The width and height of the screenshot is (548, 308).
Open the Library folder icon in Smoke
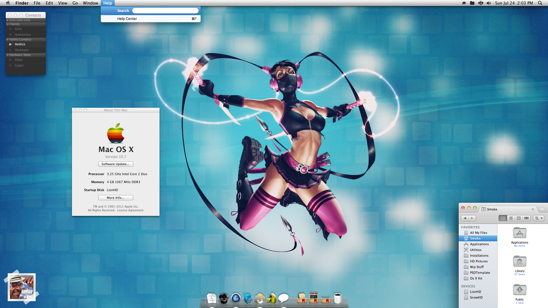coord(519,262)
